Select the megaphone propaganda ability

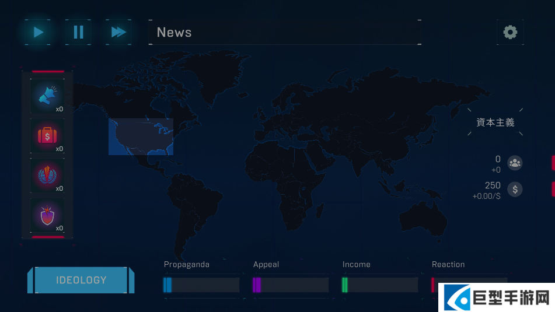47,96
